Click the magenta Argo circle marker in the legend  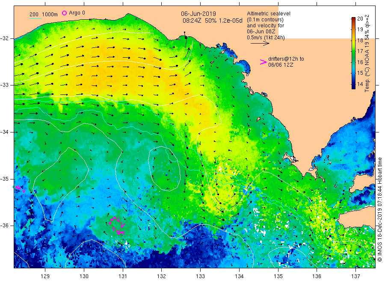point(64,13)
